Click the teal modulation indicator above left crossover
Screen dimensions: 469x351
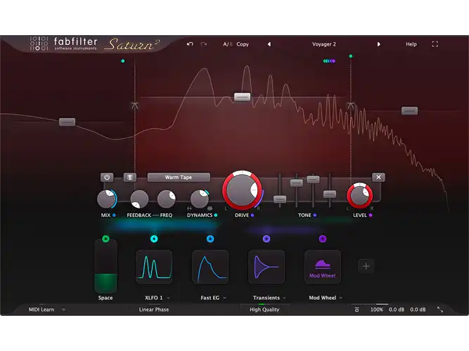coord(122,61)
